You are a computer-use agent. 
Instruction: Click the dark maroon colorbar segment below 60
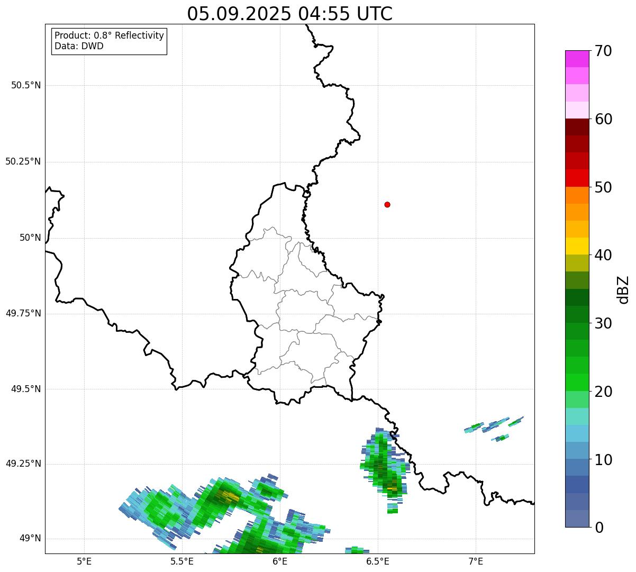coord(577,127)
